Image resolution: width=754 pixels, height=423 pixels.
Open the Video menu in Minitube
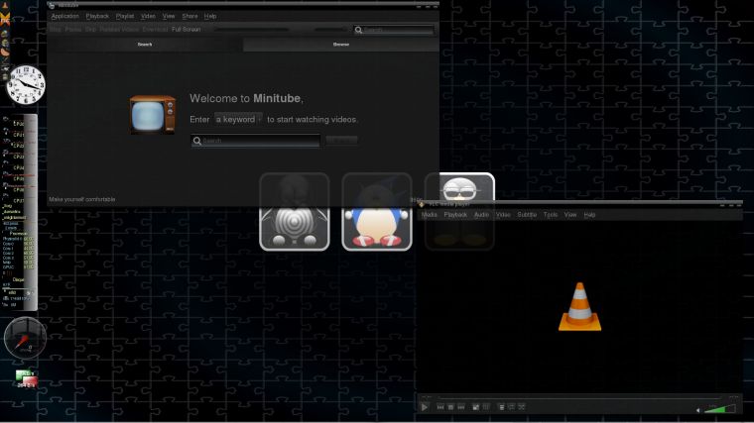(148, 16)
